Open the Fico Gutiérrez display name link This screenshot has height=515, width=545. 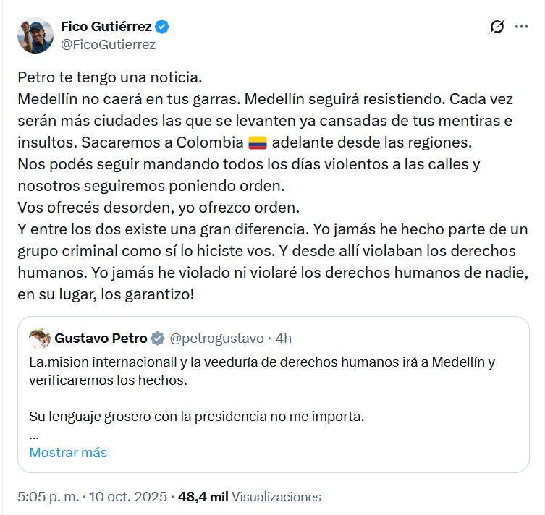point(106,27)
